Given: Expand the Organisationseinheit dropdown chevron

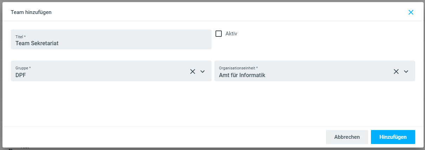Looking at the screenshot, I should tap(406, 71).
